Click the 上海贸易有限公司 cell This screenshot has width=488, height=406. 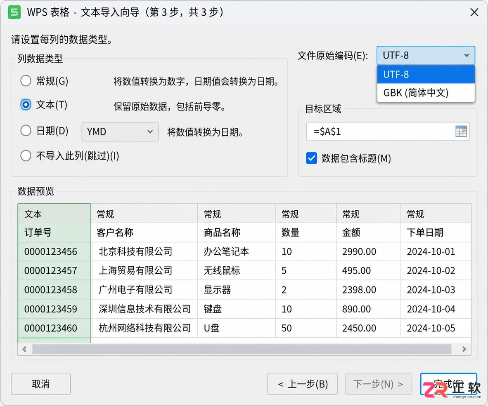(x=144, y=270)
